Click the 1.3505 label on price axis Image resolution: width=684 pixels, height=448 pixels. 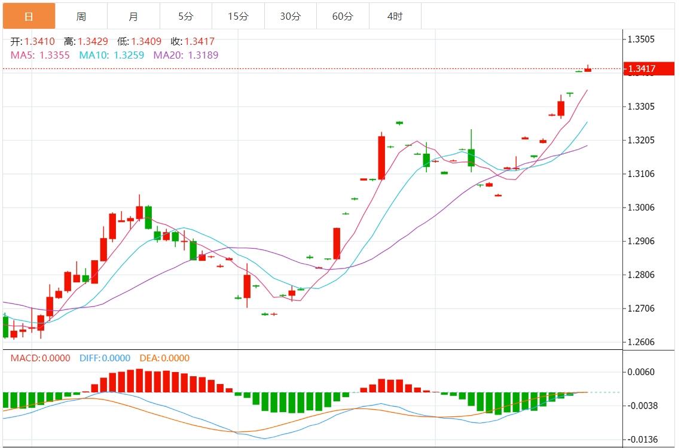(641, 39)
